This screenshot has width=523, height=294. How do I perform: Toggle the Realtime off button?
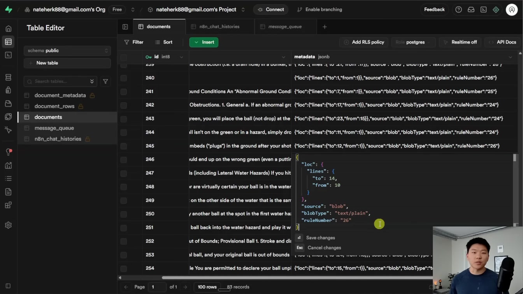click(x=460, y=42)
